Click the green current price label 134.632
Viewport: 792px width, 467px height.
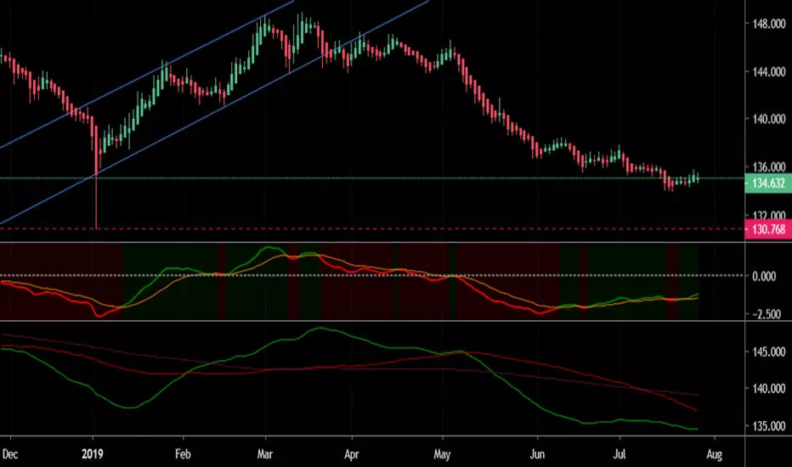pos(768,183)
